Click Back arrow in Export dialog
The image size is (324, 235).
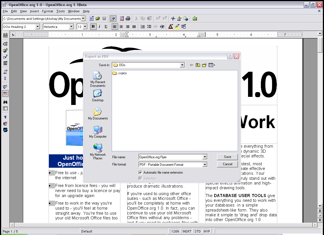(x=192, y=65)
